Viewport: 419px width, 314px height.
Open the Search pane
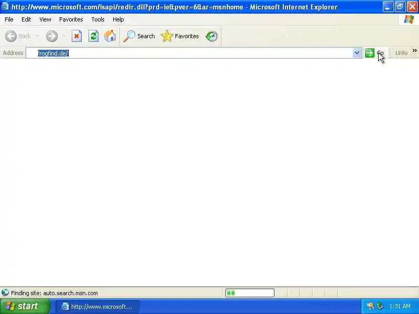[x=139, y=36]
